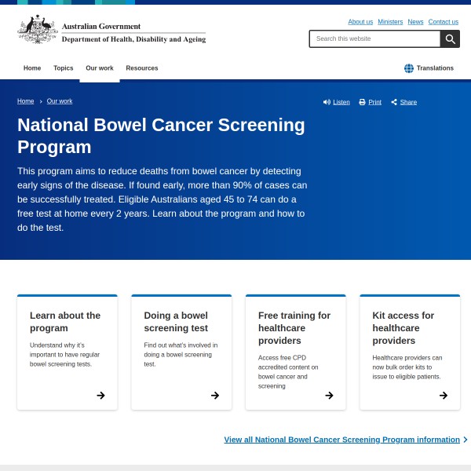Select Our work in main navigation
This screenshot has width=471, height=471.
coord(100,68)
